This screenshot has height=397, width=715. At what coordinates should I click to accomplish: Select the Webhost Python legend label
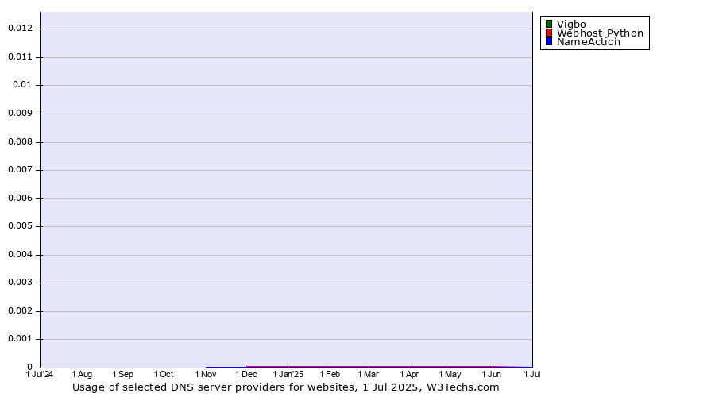[x=600, y=33]
